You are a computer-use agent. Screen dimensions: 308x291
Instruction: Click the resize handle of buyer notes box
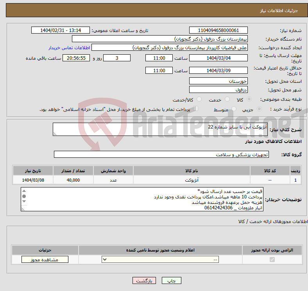(23, 209)
